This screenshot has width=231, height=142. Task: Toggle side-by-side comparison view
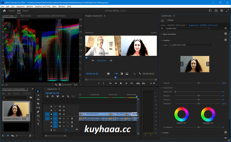click(x=116, y=73)
